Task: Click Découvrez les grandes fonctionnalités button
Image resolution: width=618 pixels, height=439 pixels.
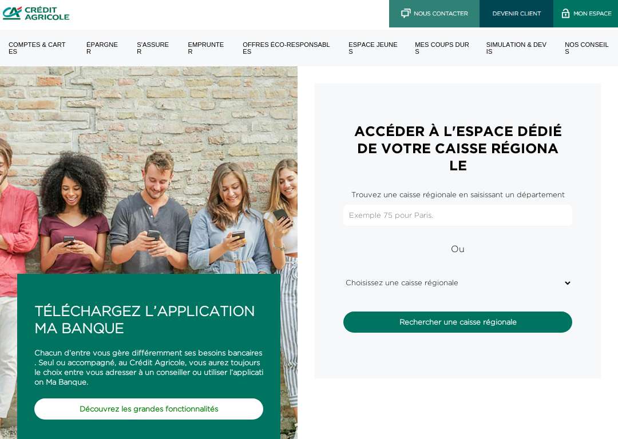Action: pyautogui.click(x=149, y=409)
